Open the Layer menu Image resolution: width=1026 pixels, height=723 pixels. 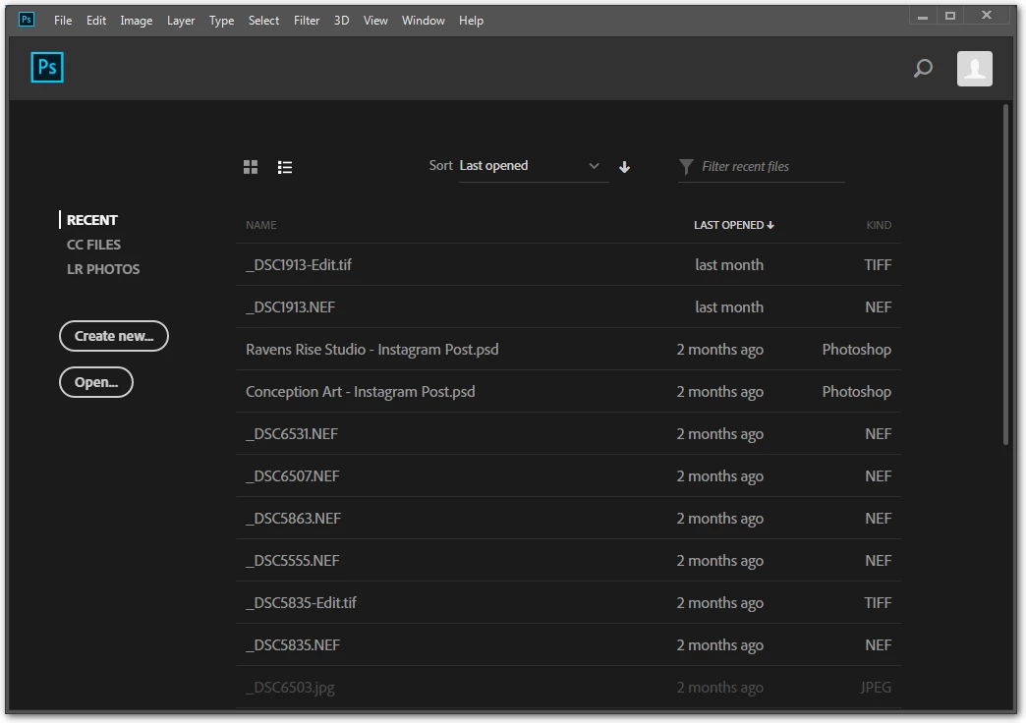181,21
